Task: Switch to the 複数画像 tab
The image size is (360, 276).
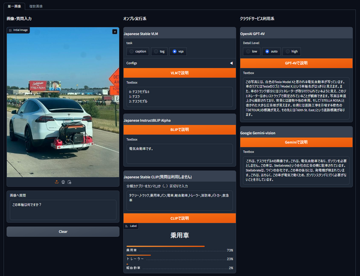Action: 35,6
